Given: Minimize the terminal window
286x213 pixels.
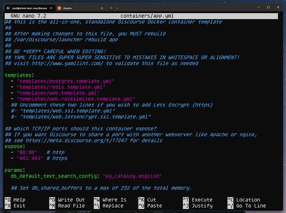Looking at the screenshot, I should tap(258, 7).
